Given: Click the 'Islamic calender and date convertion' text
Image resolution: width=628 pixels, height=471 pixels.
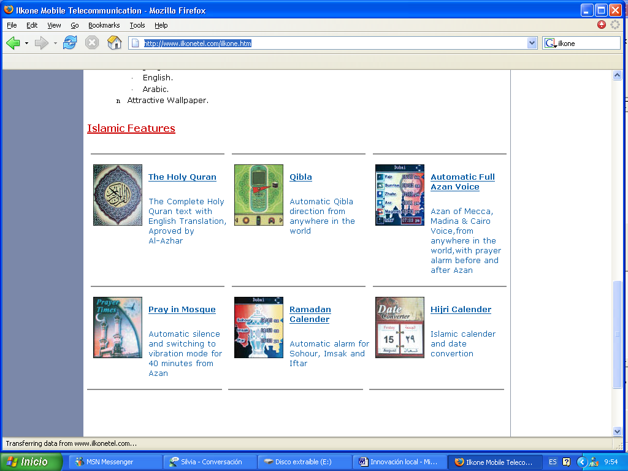Looking at the screenshot, I should click(463, 343).
